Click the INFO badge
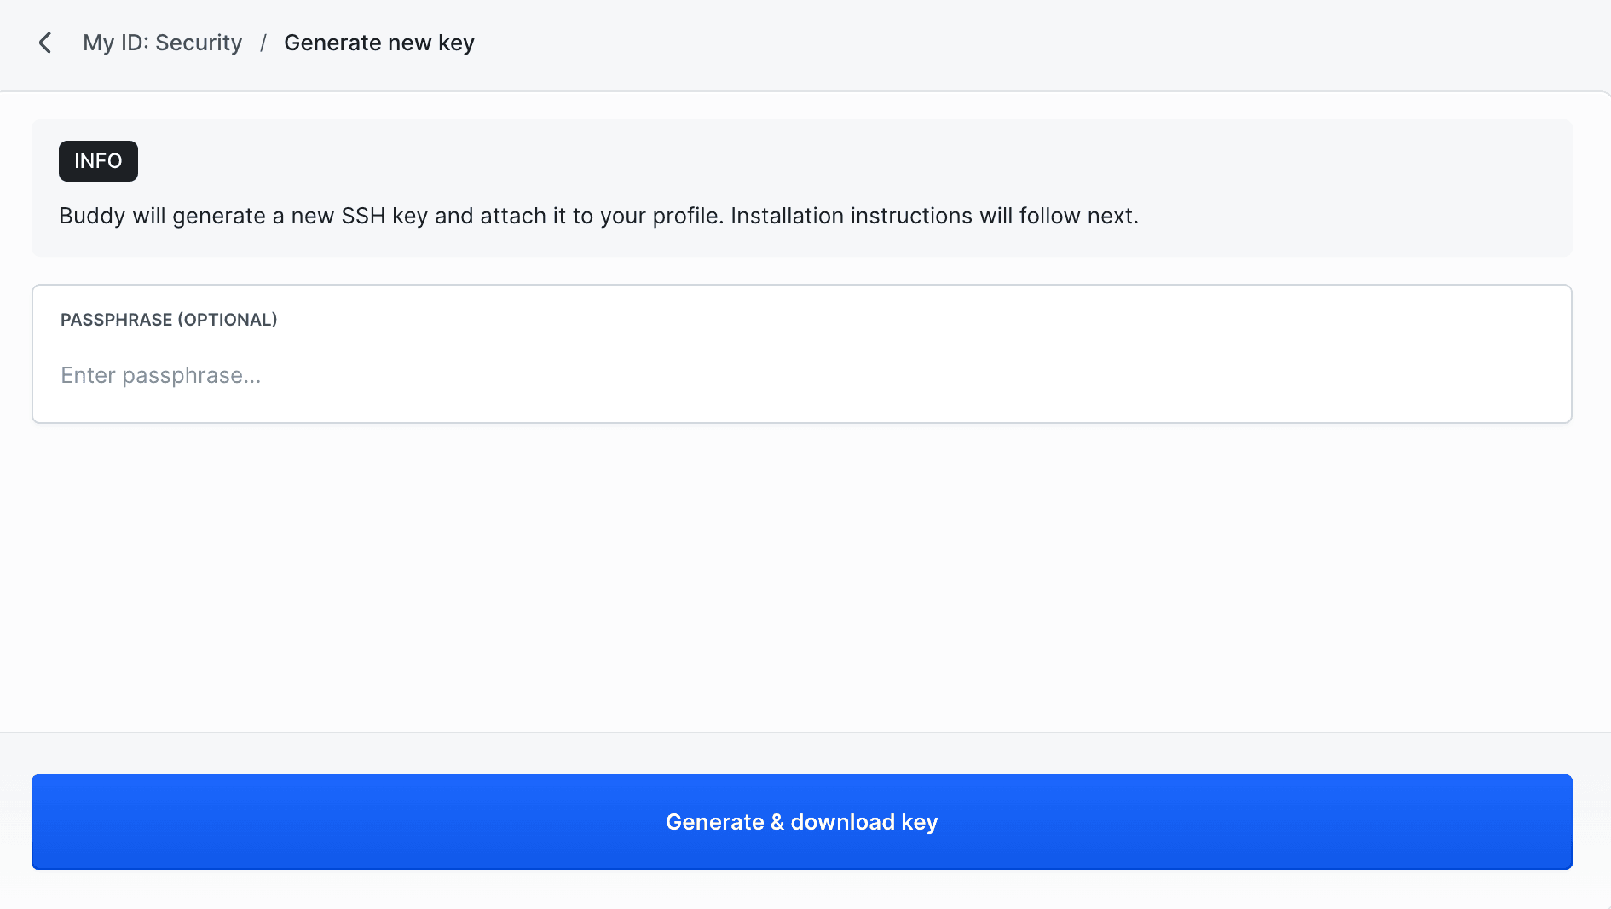Viewport: 1611px width, 909px height. (x=98, y=161)
